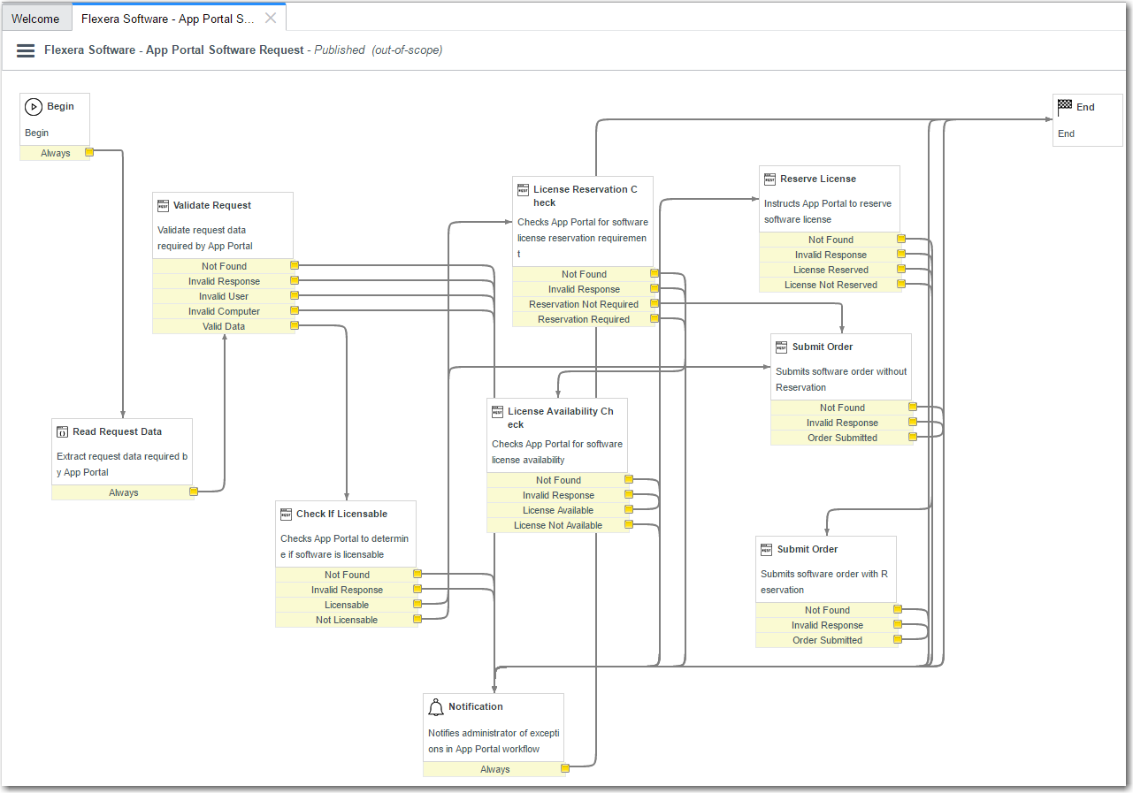Image resolution: width=1133 pixels, height=793 pixels.
Task: Click the Begin node's Always output port
Action: click(x=89, y=152)
